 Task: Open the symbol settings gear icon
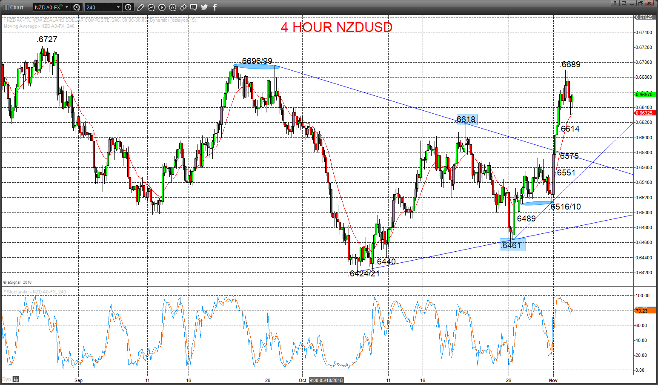click(x=77, y=7)
